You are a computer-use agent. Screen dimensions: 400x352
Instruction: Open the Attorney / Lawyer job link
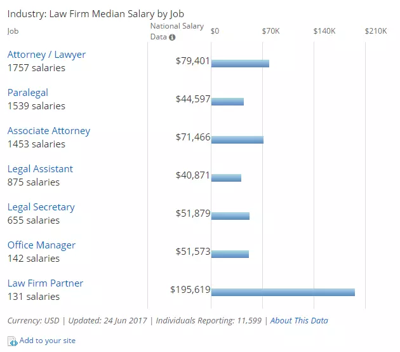46,55
